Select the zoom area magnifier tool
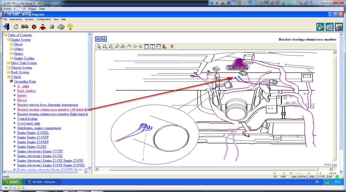 pos(123,47)
